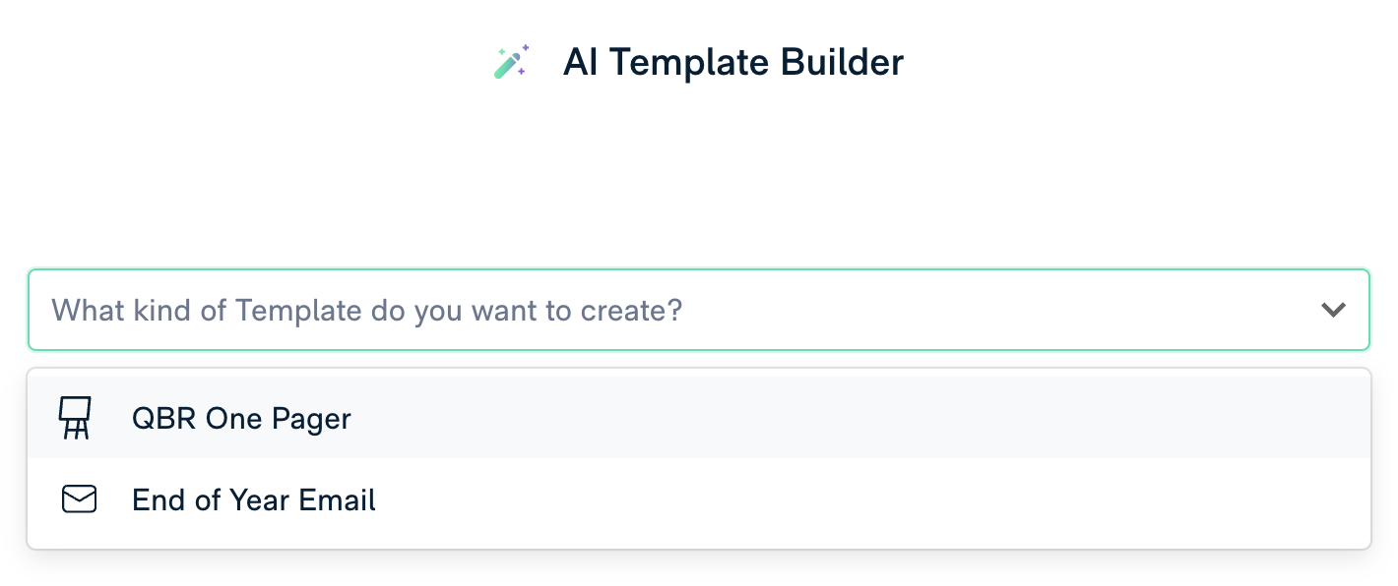Collapse the template dropdown with the chevron arrow

click(x=1333, y=310)
